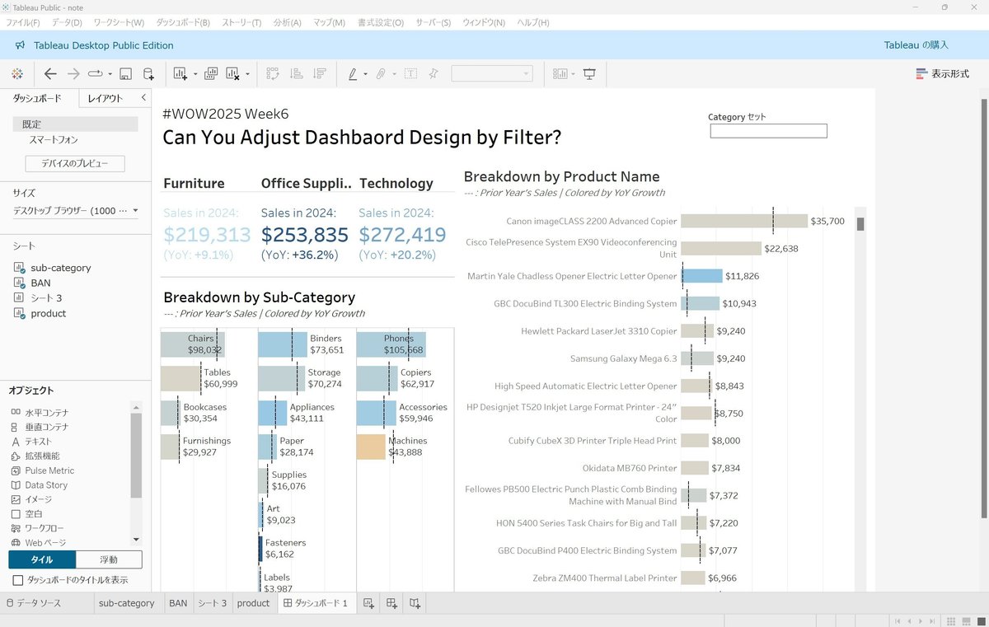The width and height of the screenshot is (989, 627).
Task: Open the Fit view dropdown box
Action: [492, 74]
